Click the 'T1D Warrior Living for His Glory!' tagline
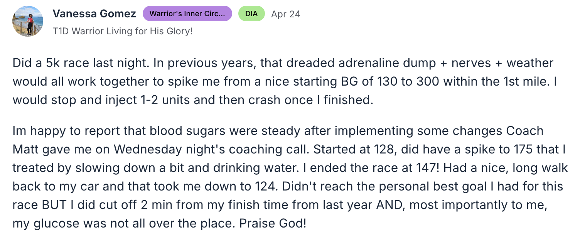The width and height of the screenshot is (580, 236). (122, 31)
